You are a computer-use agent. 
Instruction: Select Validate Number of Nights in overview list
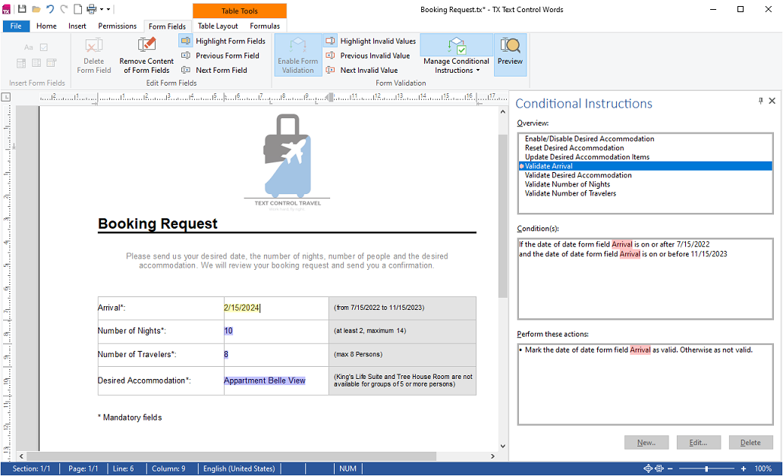(568, 184)
